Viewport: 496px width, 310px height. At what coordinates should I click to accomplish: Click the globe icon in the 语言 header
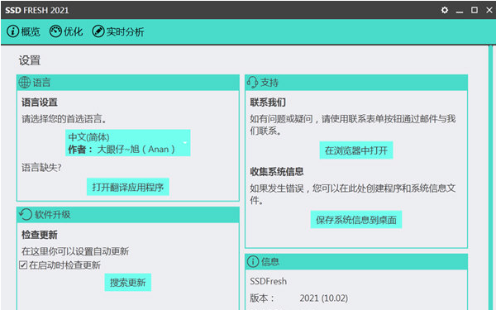24,83
